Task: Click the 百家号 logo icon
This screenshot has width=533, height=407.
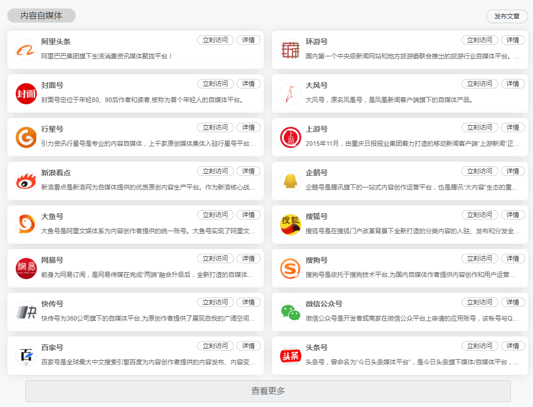Action: tap(26, 355)
